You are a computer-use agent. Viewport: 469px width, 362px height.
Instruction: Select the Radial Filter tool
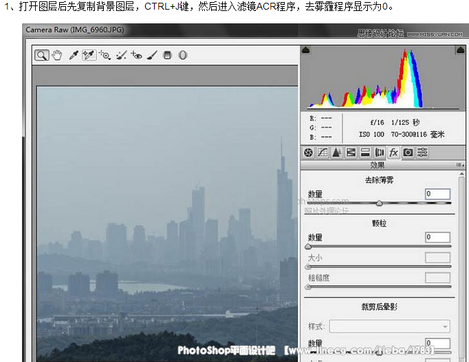pos(183,55)
